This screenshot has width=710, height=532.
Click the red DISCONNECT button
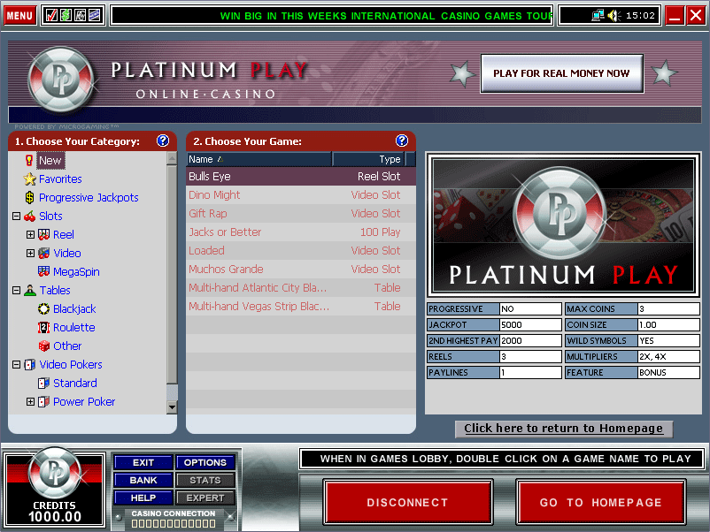click(407, 502)
